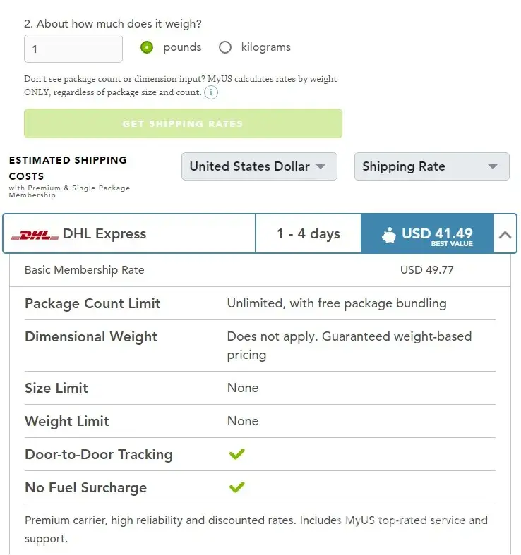Click the Estimated Shipping Costs heading
The width and height of the screenshot is (521, 555).
[x=68, y=168]
